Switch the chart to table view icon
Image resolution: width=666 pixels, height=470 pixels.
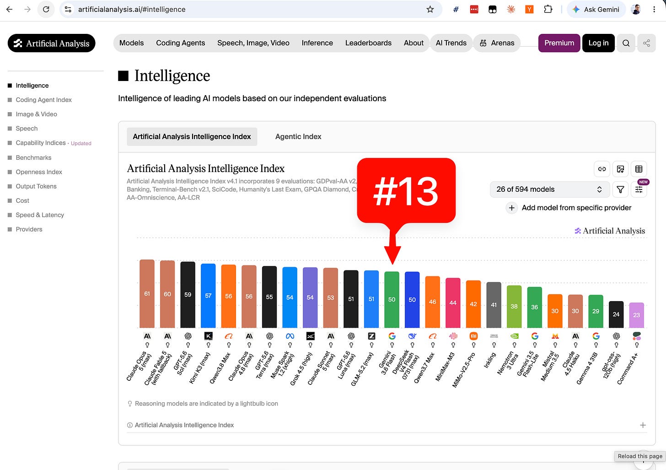point(639,169)
